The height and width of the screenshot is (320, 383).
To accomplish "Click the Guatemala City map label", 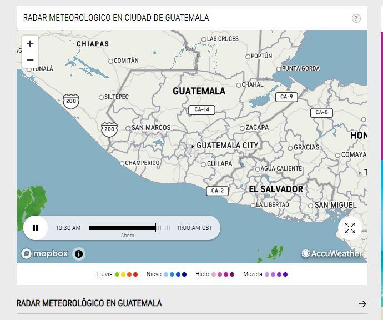I will click(x=227, y=146).
